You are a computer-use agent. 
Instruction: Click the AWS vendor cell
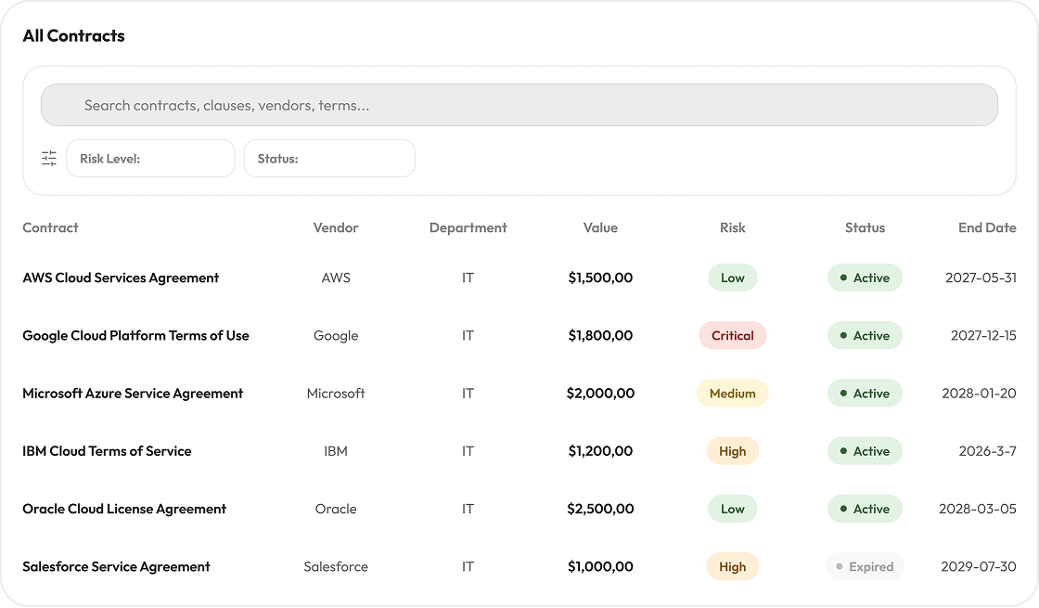tap(336, 278)
